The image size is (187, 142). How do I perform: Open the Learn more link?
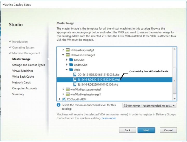pyautogui.click(x=109, y=118)
